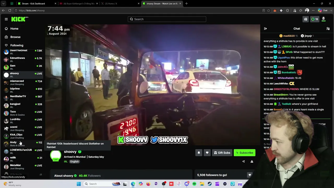Open miamaxxed channel from sidebar
The image size is (334, 188).
point(23,83)
